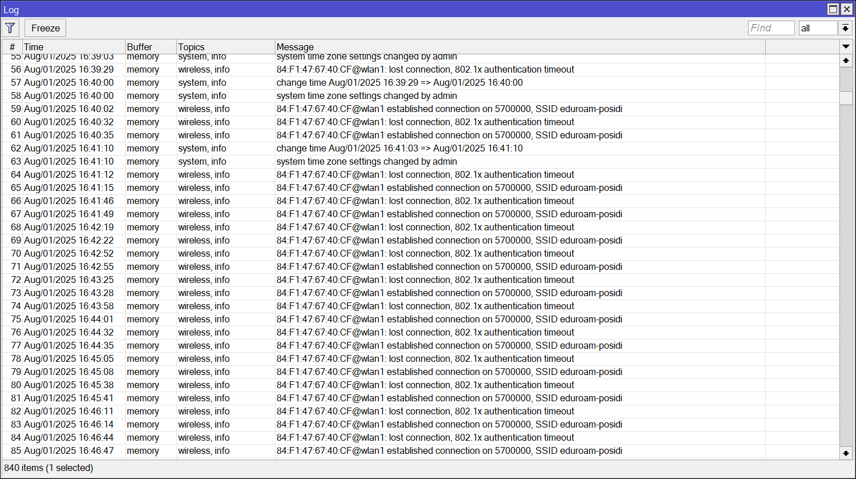Select the timestamp Aug/01/2025 16:41:12
This screenshot has height=479, width=856.
tap(69, 174)
